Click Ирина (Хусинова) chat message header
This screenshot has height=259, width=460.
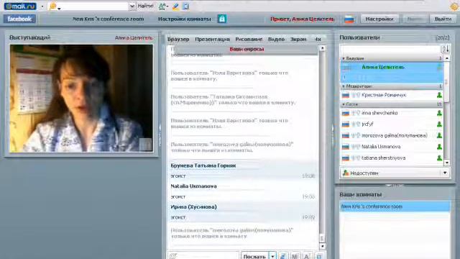pos(193,207)
